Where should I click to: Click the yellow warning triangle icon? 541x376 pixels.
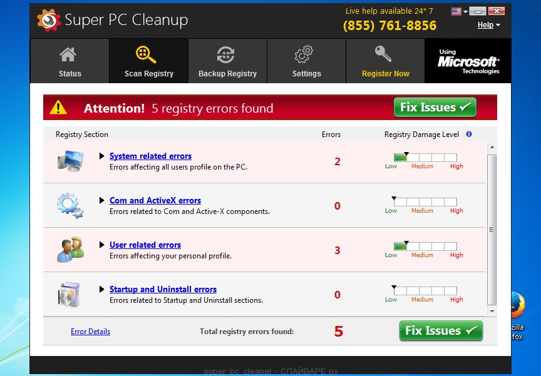58,107
